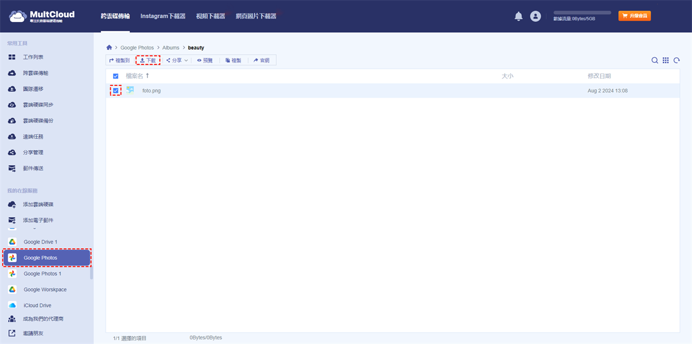The height and width of the screenshot is (344, 692).
Task: Switch to 跨雲碟傳輸 top tab
Action: [115, 16]
